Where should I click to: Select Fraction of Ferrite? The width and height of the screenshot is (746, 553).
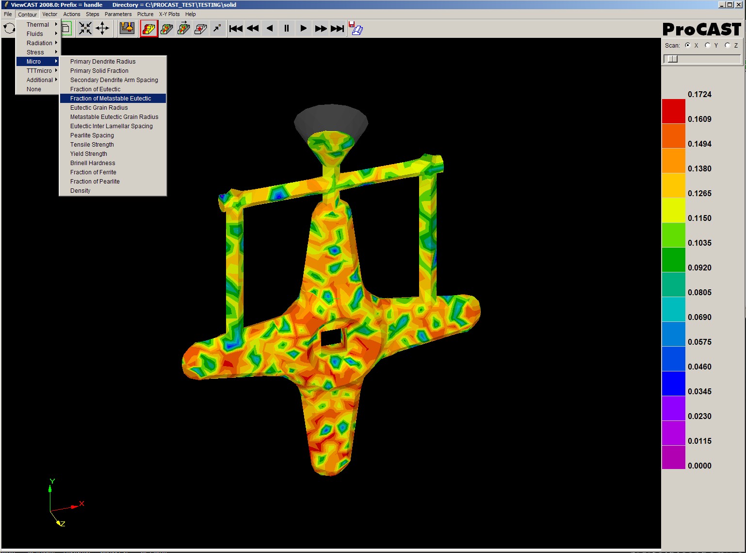tap(113, 172)
